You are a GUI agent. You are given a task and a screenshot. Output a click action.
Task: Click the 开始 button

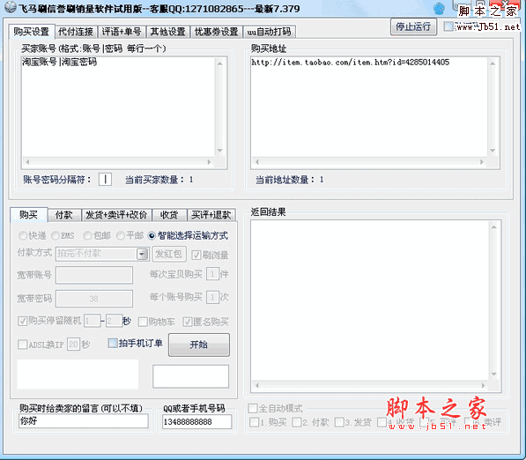(x=199, y=345)
